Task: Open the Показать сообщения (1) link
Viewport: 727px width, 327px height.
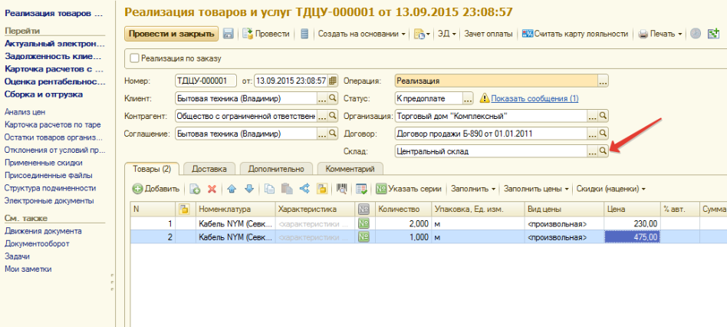Action: click(x=535, y=98)
